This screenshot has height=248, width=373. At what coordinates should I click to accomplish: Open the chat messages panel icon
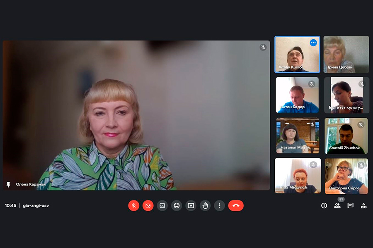coord(350,205)
